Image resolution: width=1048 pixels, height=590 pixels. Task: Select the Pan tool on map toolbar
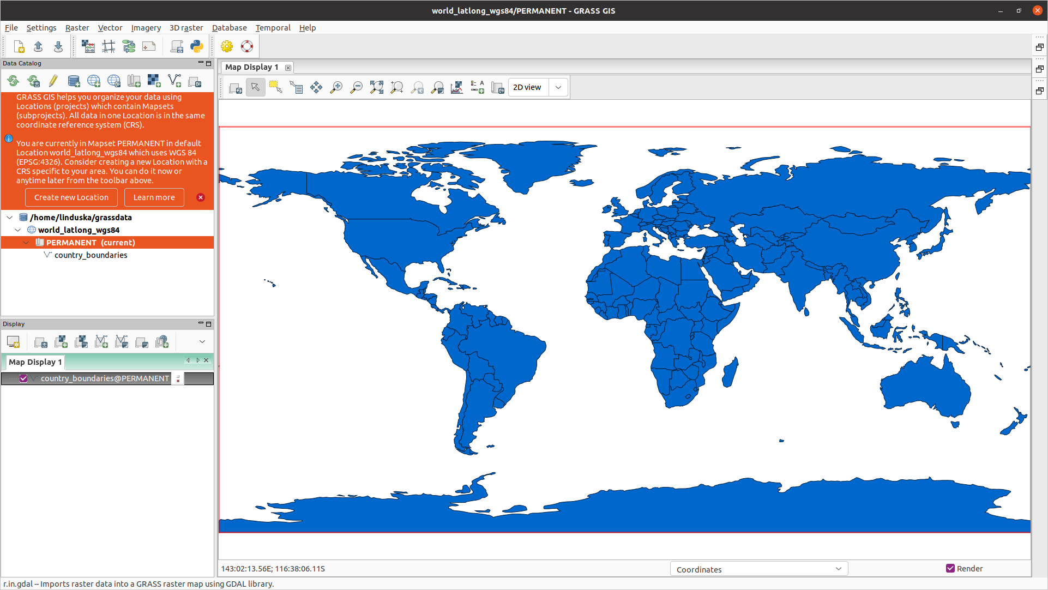coord(316,87)
